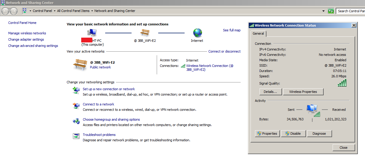Click the This computer icon in network map

tap(92, 32)
